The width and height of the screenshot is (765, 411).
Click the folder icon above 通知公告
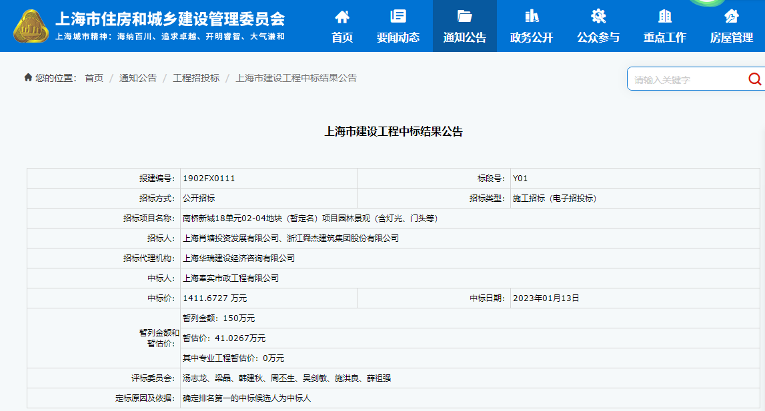pos(465,17)
